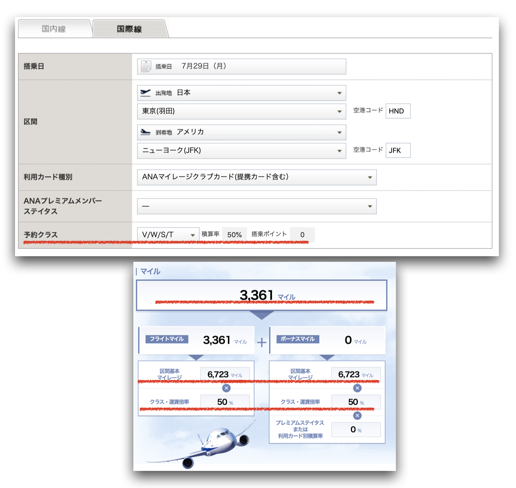Click the departing airplane icon
Viewport: 516px width, 488px height.
coord(145,93)
